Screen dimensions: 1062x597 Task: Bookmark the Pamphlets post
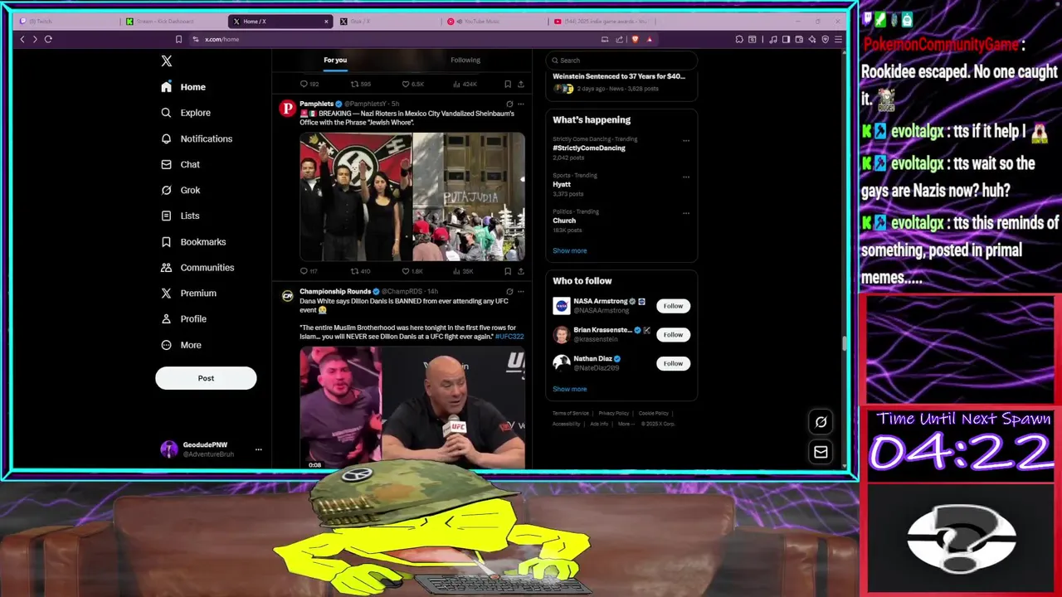pos(508,271)
